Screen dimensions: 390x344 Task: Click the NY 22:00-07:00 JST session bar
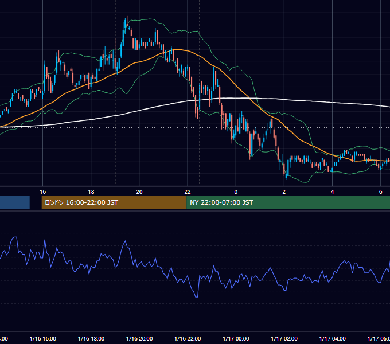[288, 202]
